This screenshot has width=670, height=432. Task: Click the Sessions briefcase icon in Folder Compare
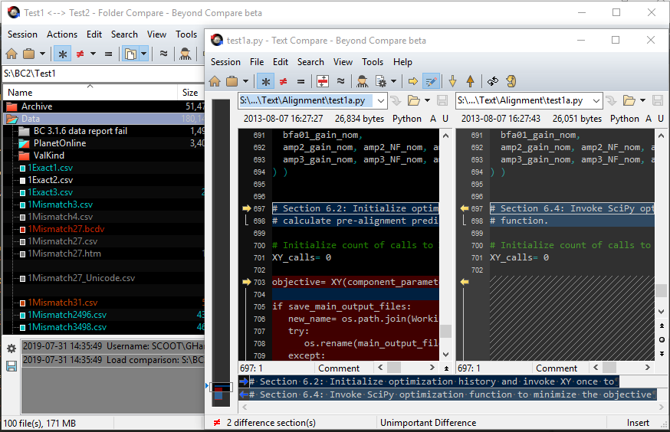pos(28,54)
